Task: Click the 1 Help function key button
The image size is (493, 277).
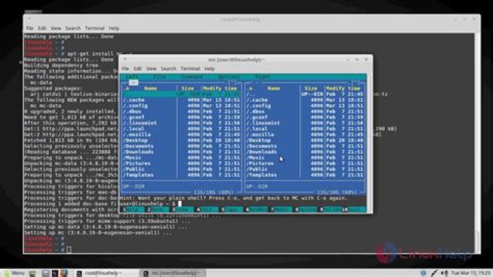Action: click(x=134, y=210)
